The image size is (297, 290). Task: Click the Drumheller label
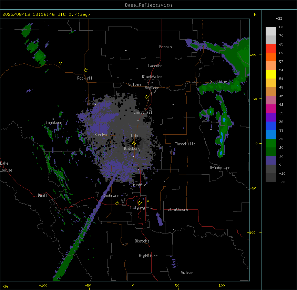[x=220, y=168]
